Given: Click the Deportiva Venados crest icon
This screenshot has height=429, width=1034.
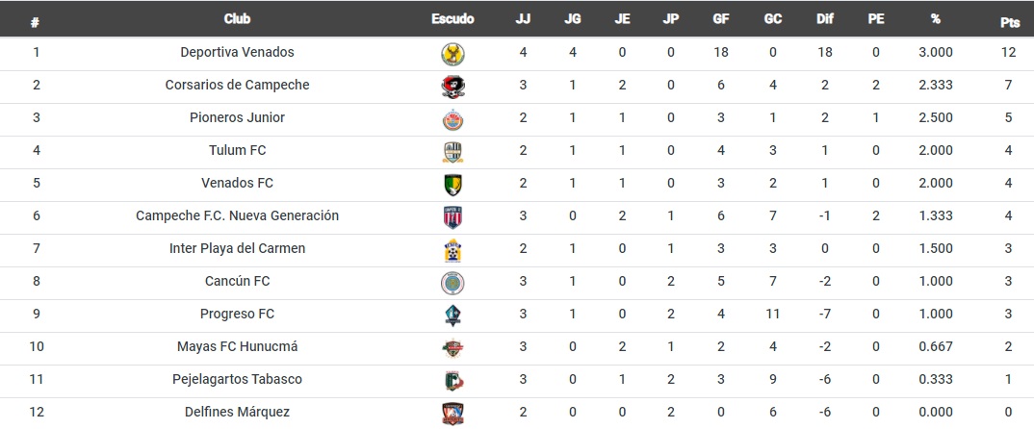Looking at the screenshot, I should (452, 54).
